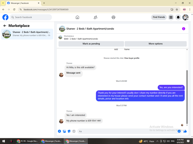Switch to PC FB - Google Sheets taskbar window
The height and width of the screenshot is (144, 193).
[x=27, y=141]
